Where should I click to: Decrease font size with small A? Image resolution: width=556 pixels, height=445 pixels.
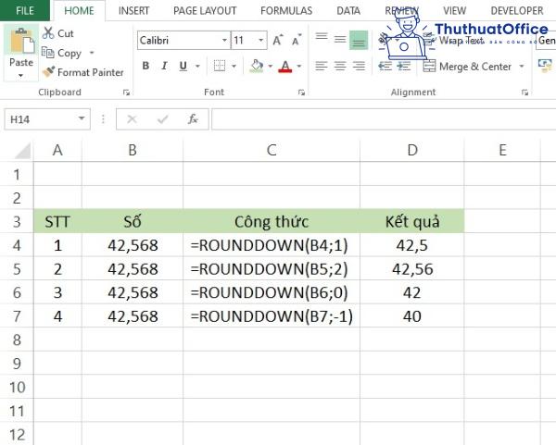(x=297, y=41)
